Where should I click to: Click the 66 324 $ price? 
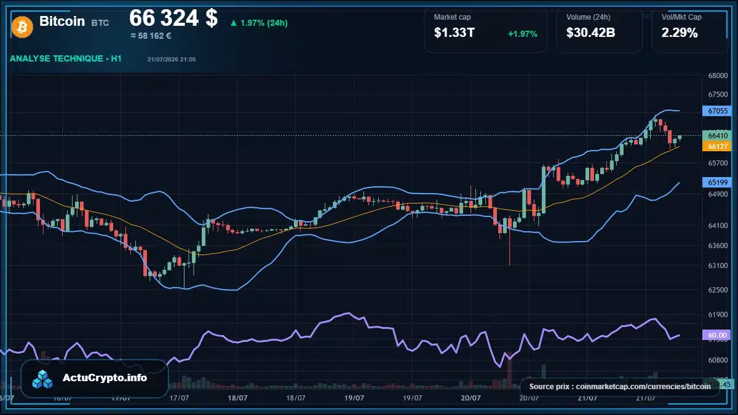(x=173, y=18)
